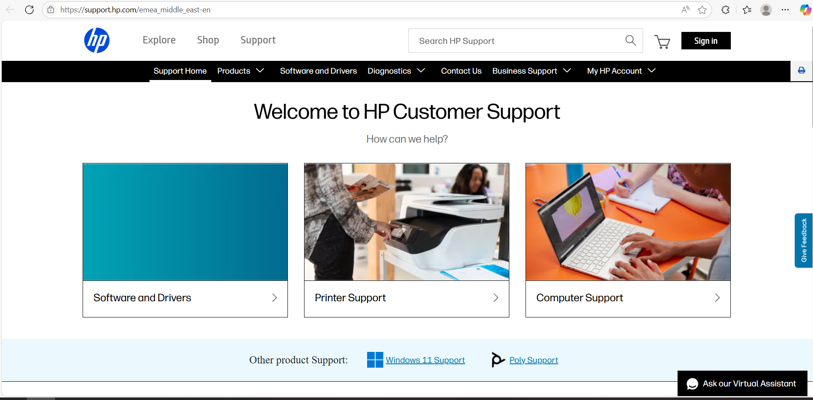
Task: Refresh the page with the reload icon
Action: point(29,10)
